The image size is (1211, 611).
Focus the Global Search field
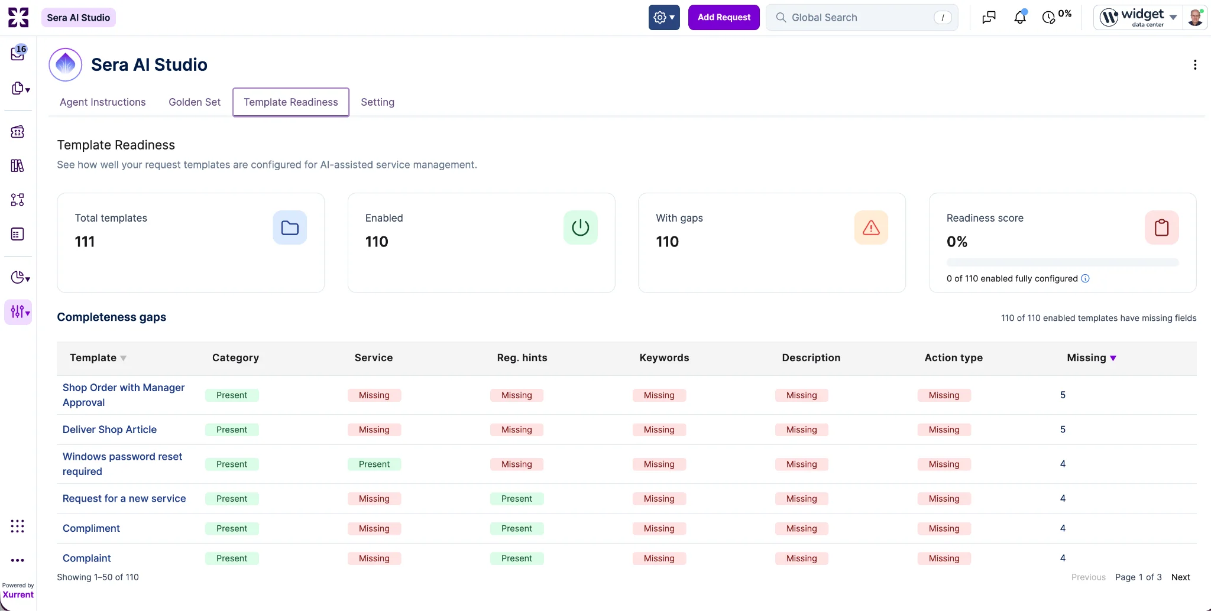tap(862, 18)
